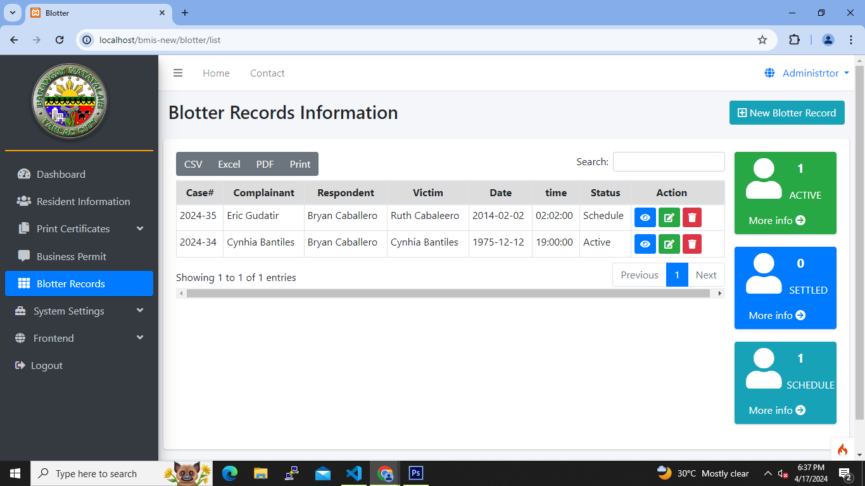View details of case 2024-35

645,218
